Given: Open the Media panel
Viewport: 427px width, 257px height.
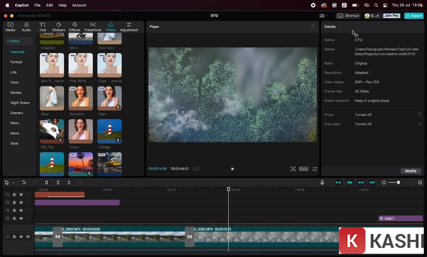Looking at the screenshot, I should point(10,26).
